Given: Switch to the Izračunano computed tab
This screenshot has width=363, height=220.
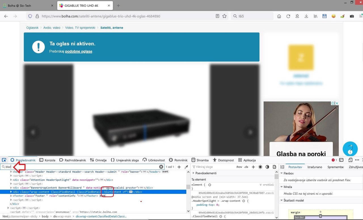Looking at the screenshot, I should coord(315,167).
